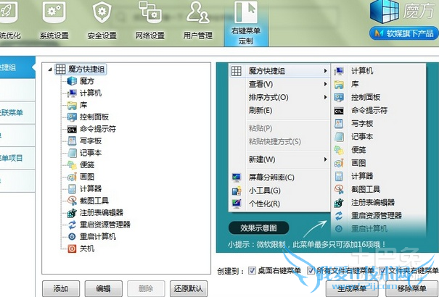Screen dimensions: 439x297
Task: Expand 查看(V) submenu arrow in preview
Action: (x=325, y=84)
